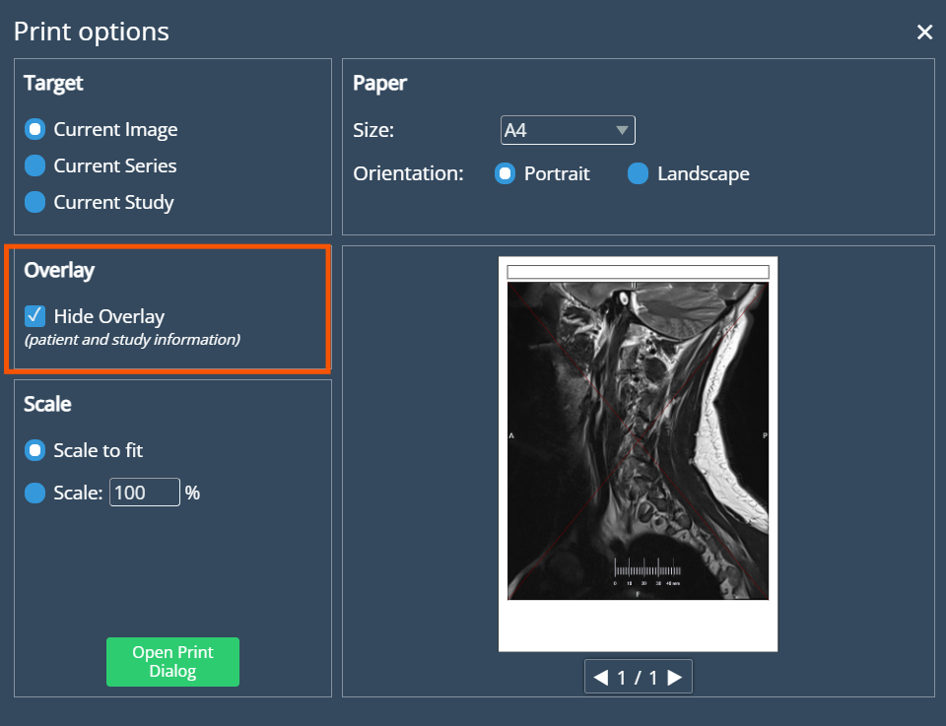This screenshot has height=726, width=946.
Task: Click the Overlay section heading
Action: pyautogui.click(x=59, y=270)
